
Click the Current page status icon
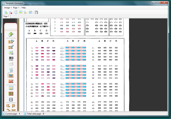click(3, 114)
